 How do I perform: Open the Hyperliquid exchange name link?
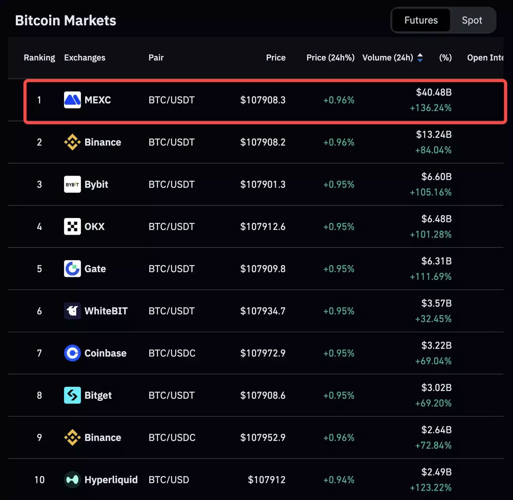[111, 480]
